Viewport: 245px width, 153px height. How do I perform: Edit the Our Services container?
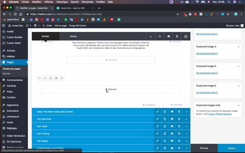coord(157,119)
